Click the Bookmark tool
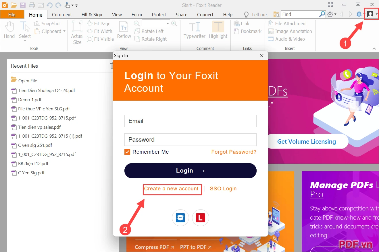 [248, 31]
